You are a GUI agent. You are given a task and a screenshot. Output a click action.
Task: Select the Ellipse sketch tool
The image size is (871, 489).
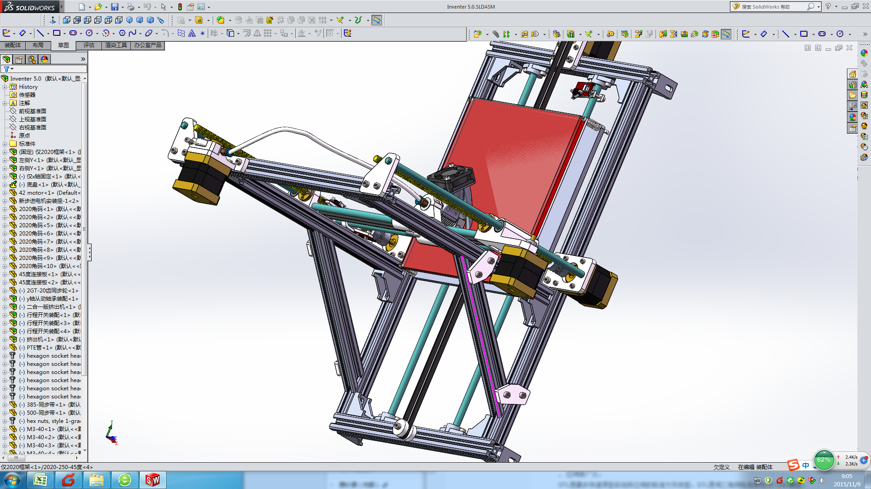click(x=149, y=33)
